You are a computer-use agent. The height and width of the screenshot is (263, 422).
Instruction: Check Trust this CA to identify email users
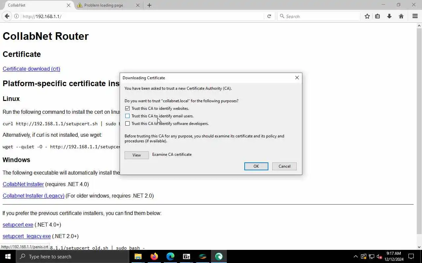(x=127, y=116)
